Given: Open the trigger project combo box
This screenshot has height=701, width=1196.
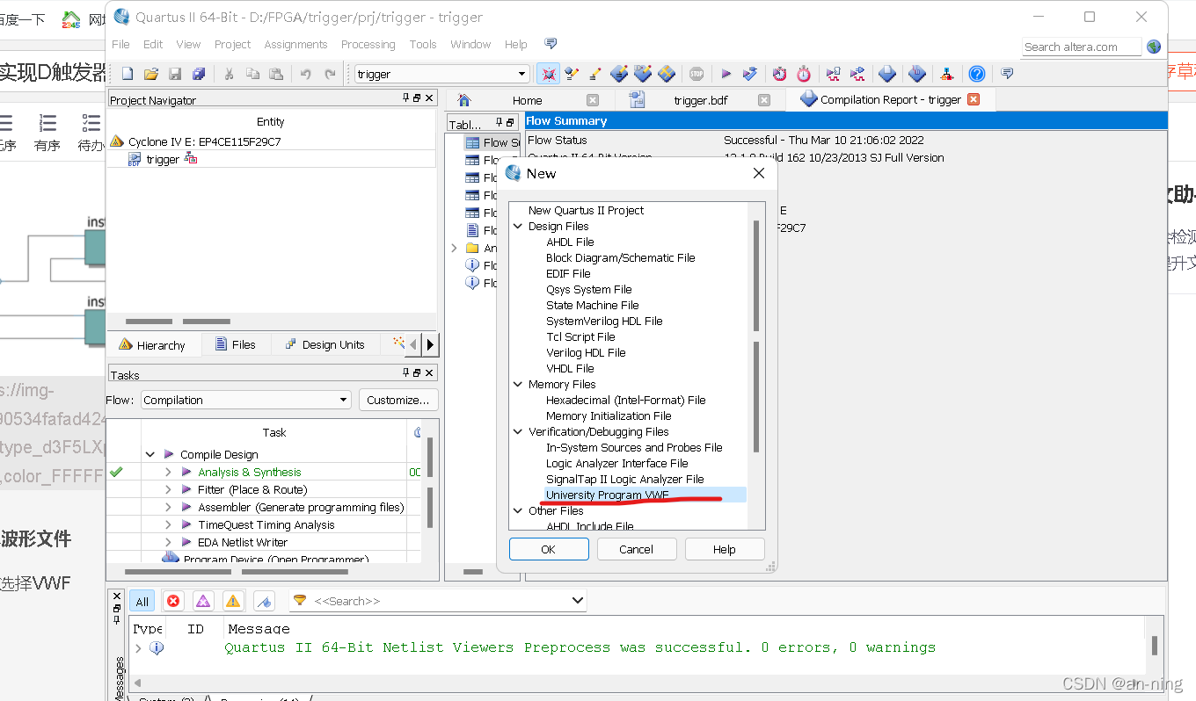Looking at the screenshot, I should [x=441, y=74].
